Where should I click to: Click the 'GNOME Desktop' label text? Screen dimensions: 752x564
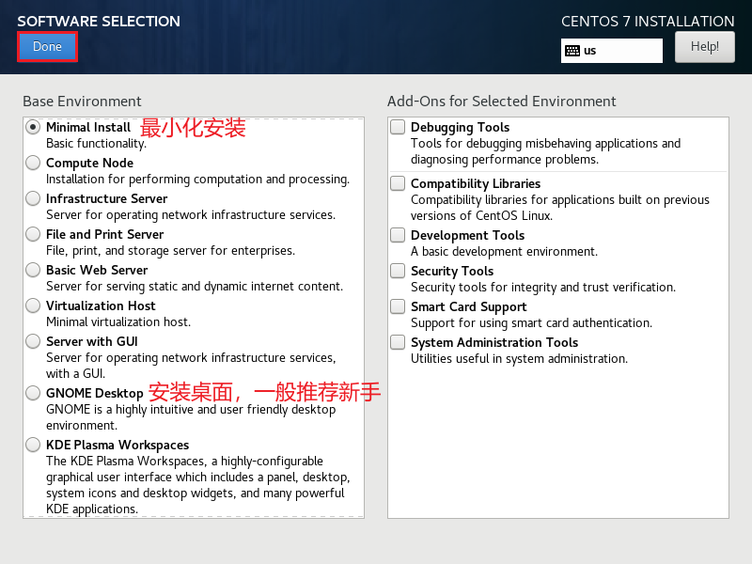tap(95, 393)
